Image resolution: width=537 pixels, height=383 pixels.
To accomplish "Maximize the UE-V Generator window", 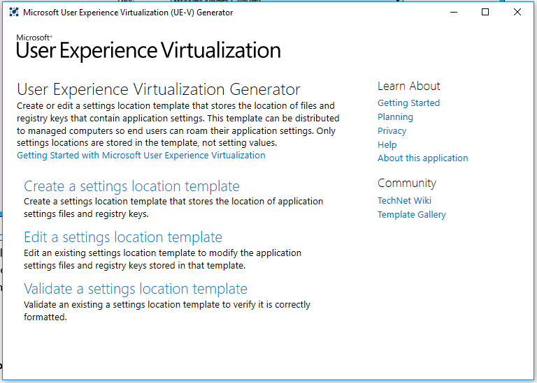I will pyautogui.click(x=485, y=13).
